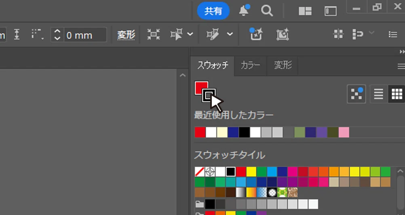
Task: Open the control bar list menu icon
Action: 393,34
